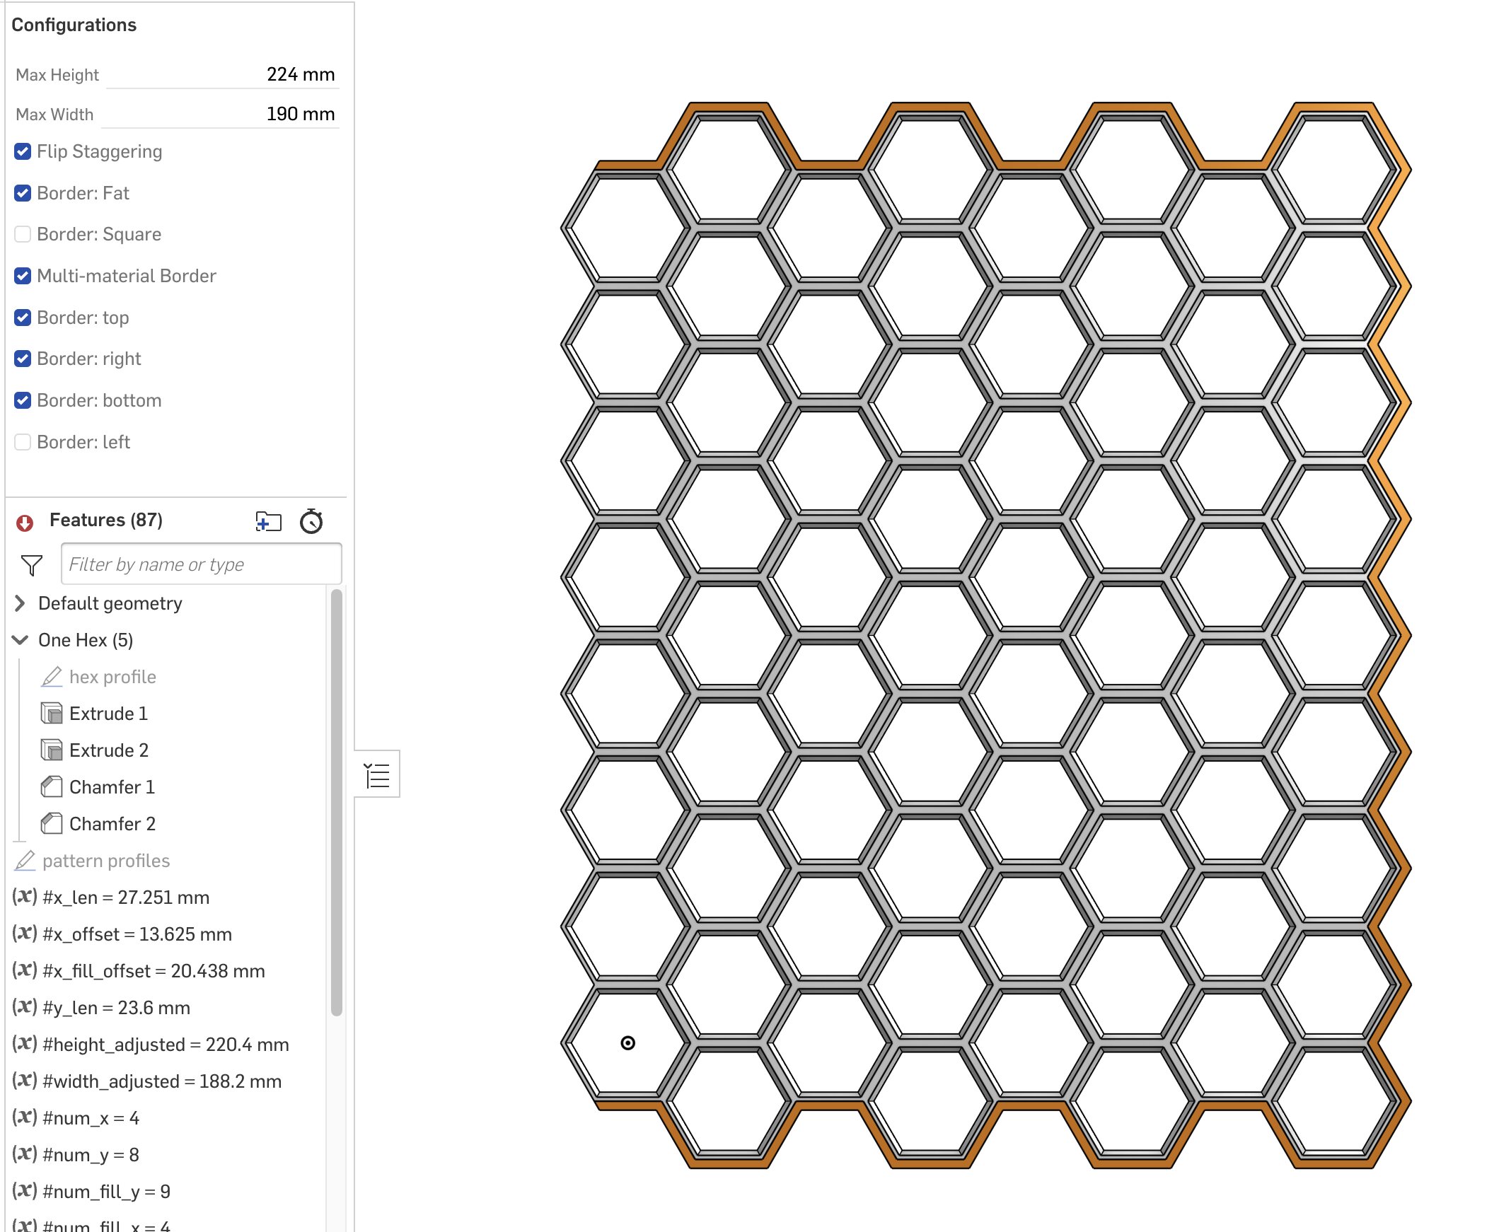Disable the Multi-material Border checkbox
1511x1232 pixels.
(x=23, y=276)
